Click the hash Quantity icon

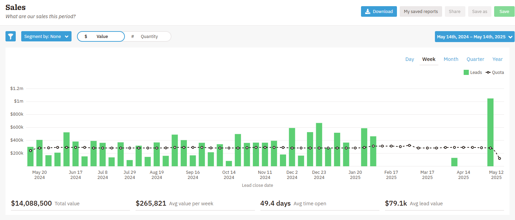[132, 36]
